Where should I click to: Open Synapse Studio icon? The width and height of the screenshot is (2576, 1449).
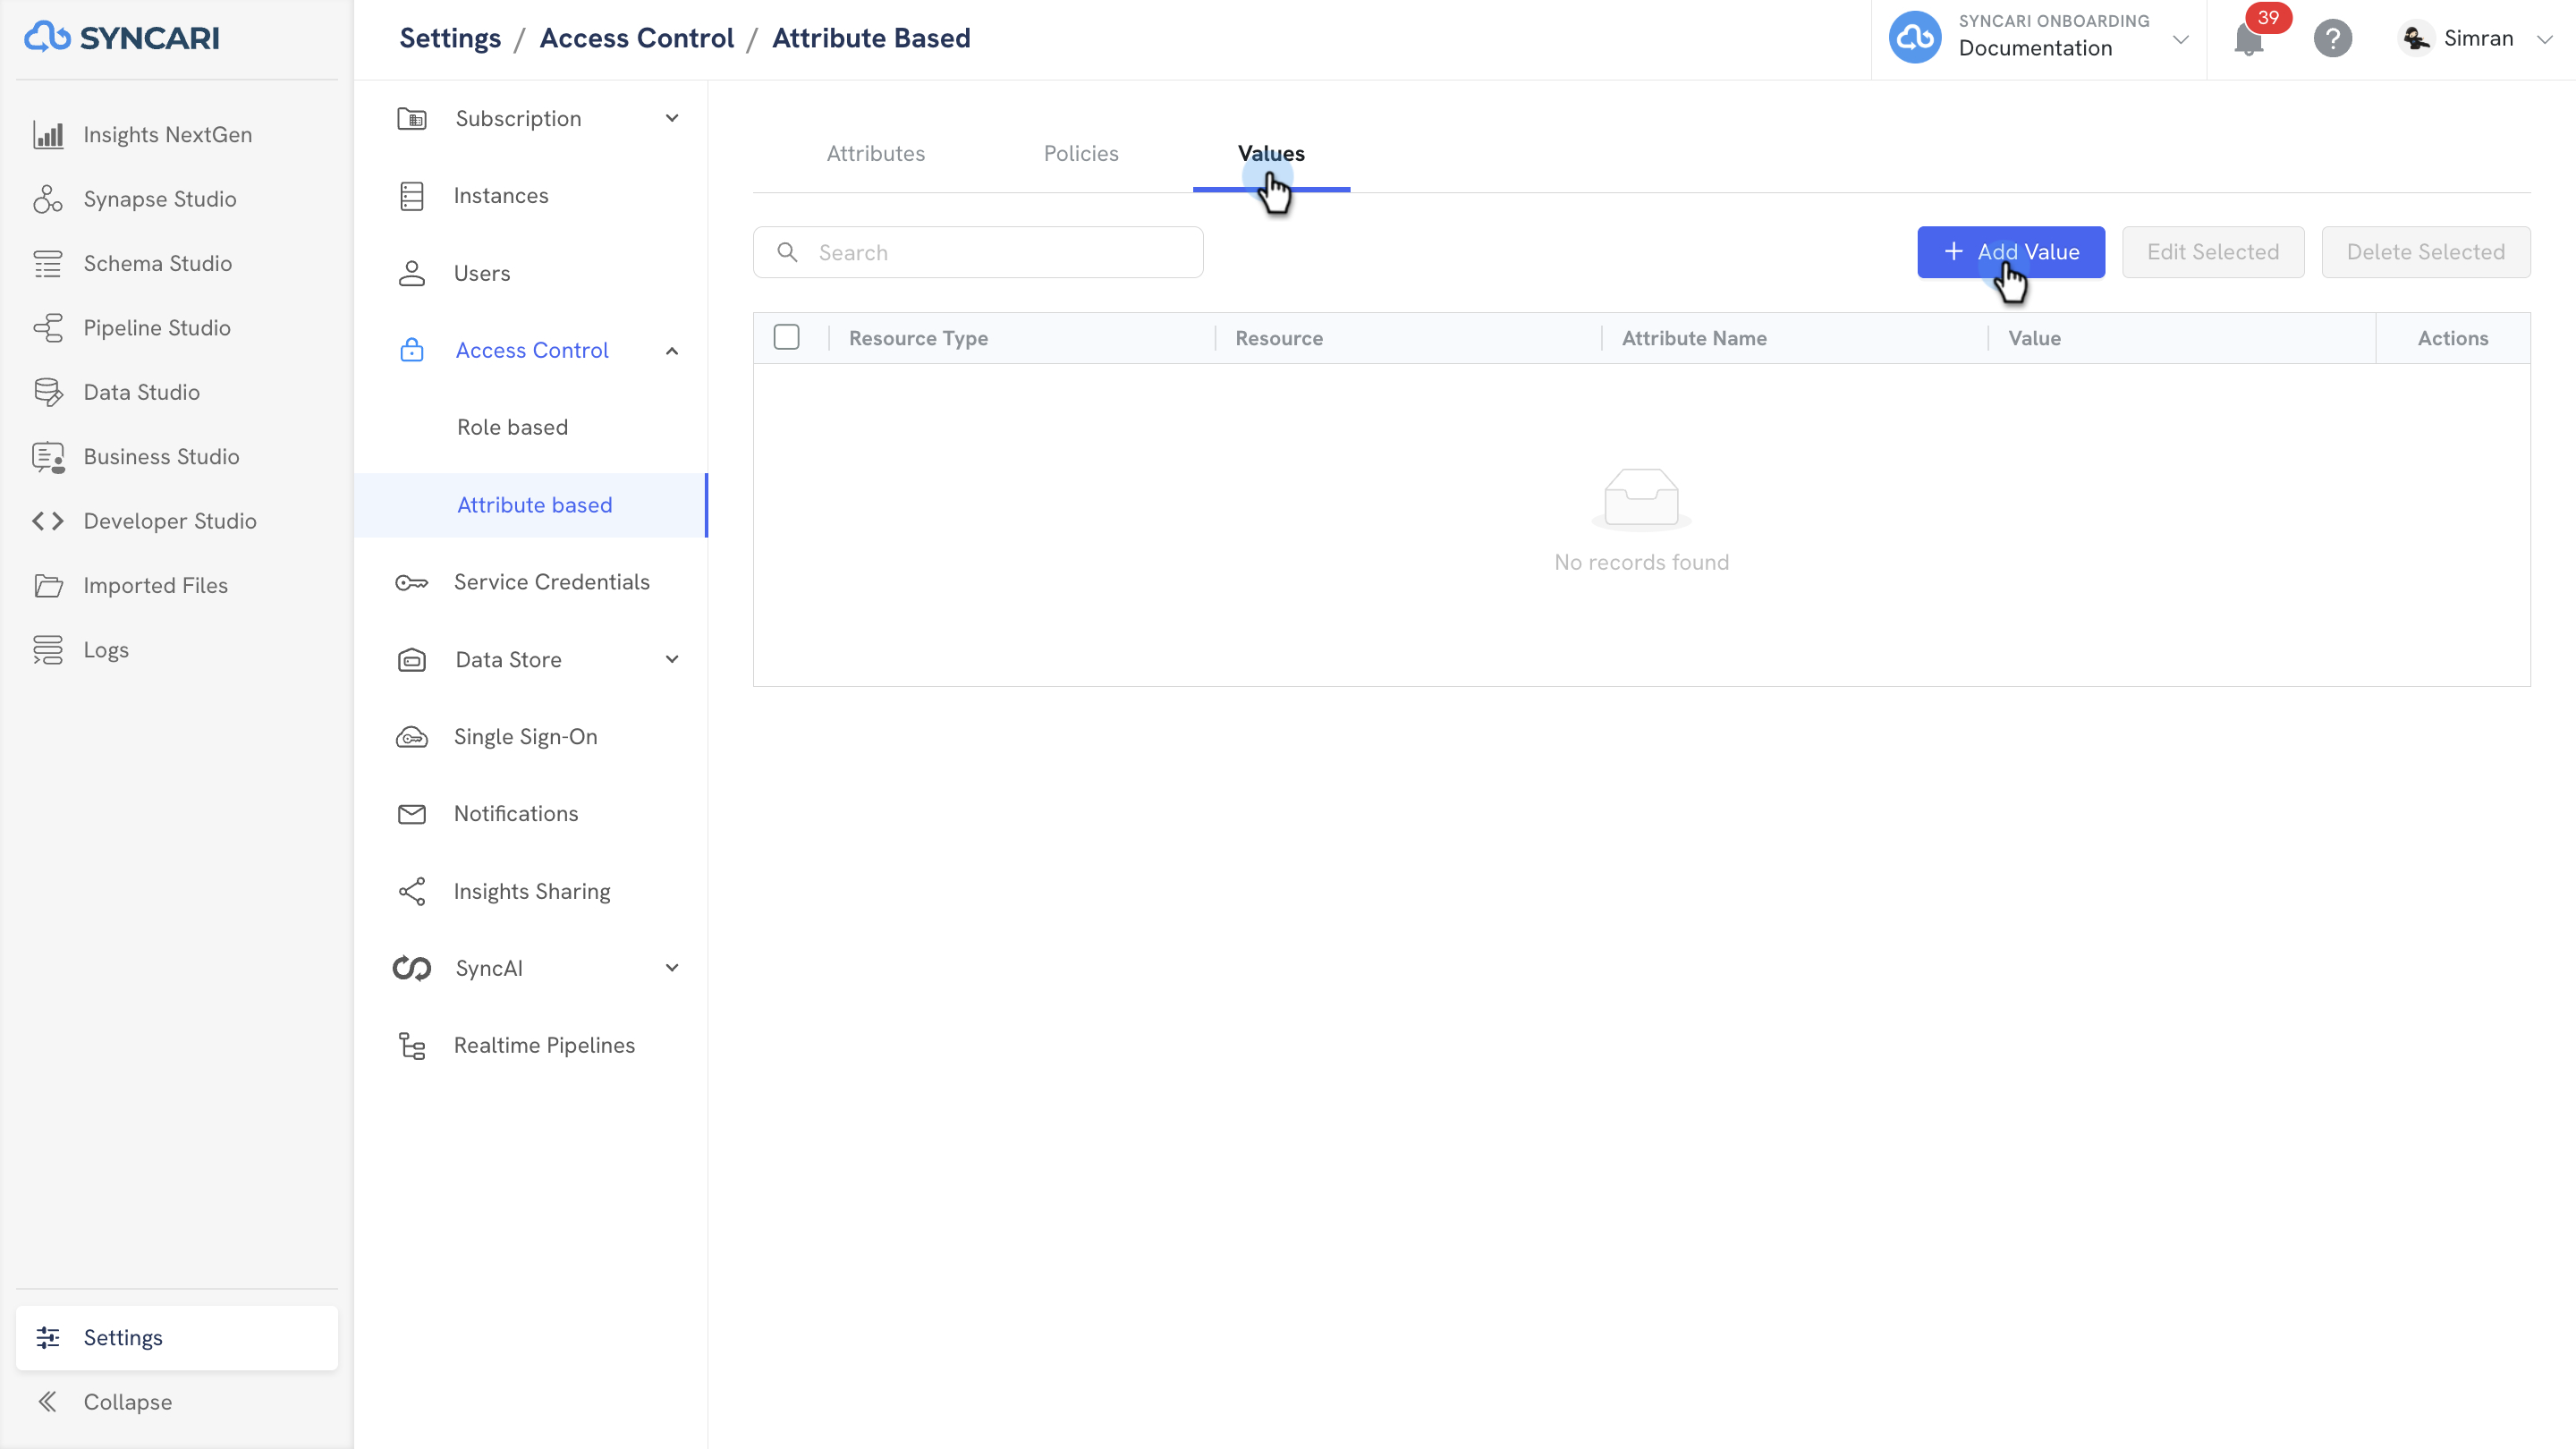tap(48, 199)
